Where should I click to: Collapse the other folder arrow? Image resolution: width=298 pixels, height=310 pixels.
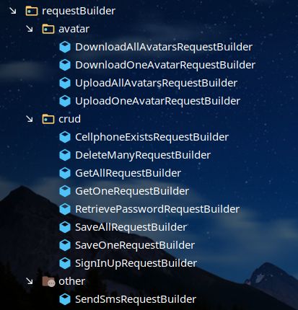tap(30, 281)
